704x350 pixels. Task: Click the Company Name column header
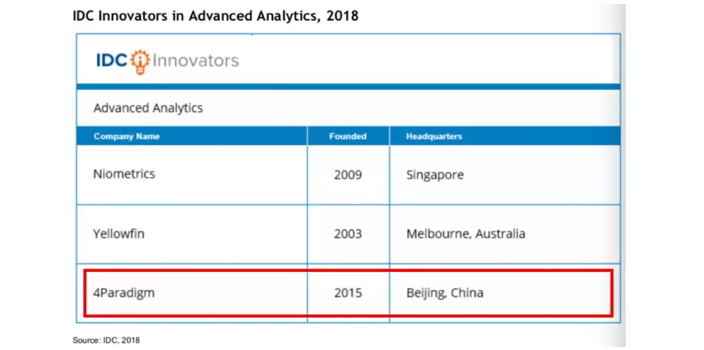pyautogui.click(x=126, y=137)
